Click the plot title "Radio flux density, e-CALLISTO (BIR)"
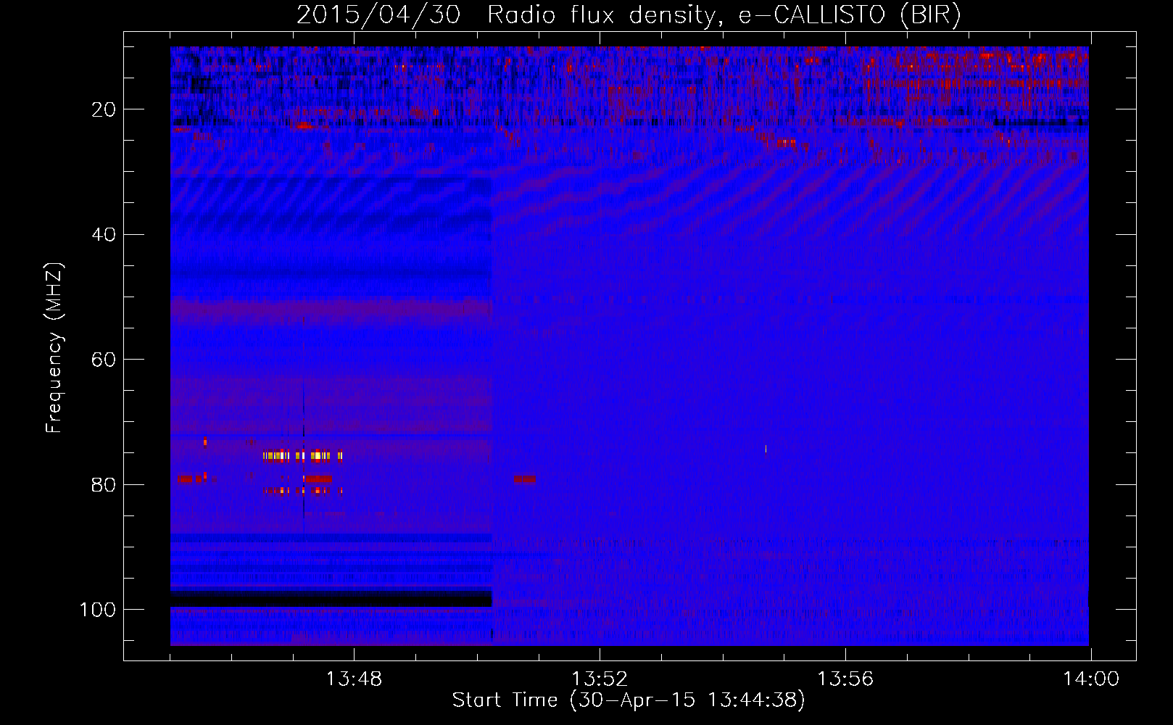 724,15
